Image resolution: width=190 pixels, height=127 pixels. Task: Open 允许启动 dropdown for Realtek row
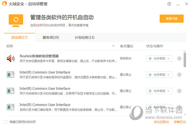[x=159, y=58]
